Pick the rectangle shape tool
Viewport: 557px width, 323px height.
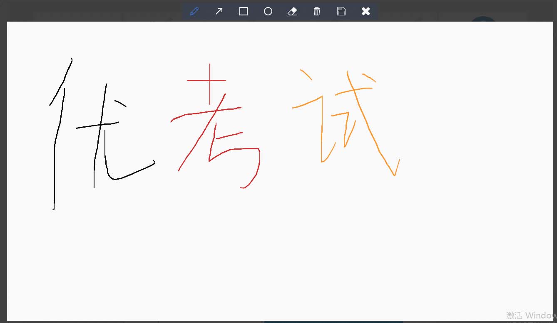point(244,11)
